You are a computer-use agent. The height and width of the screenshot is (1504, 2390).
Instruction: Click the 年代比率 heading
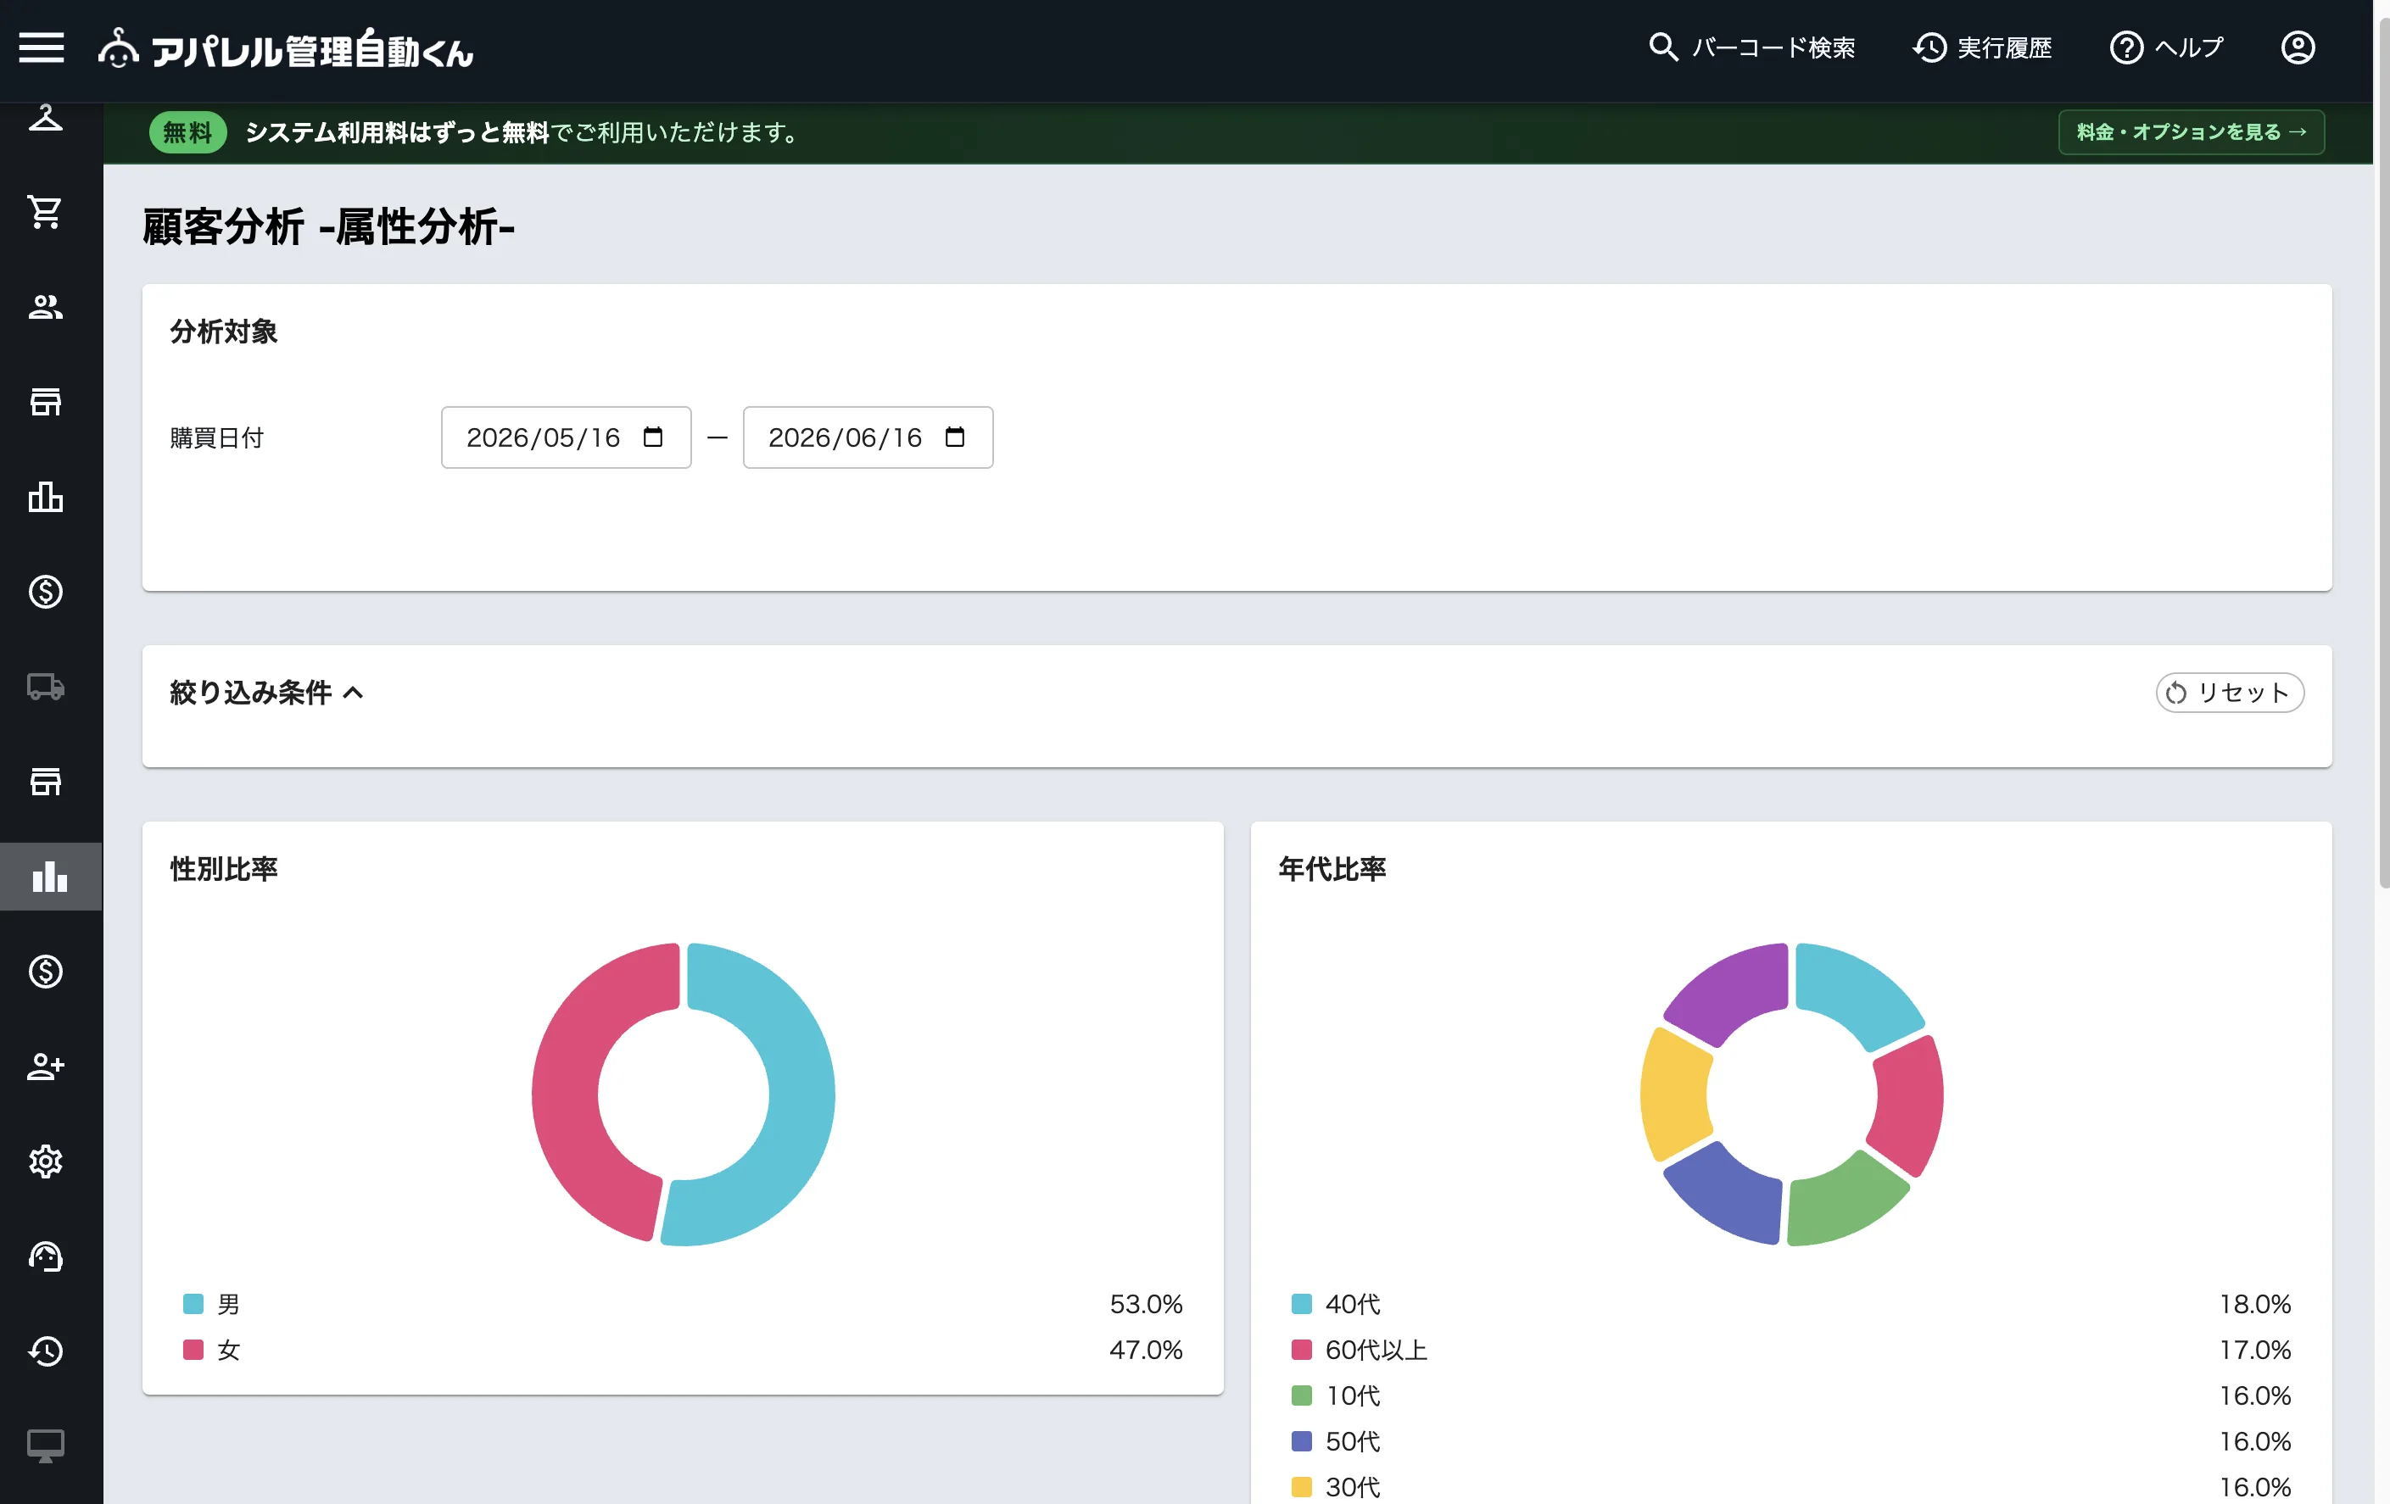tap(1332, 868)
